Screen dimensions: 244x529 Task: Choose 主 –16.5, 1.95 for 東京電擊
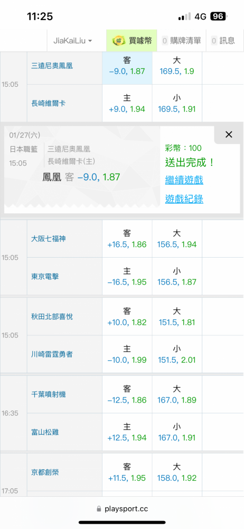pyautogui.click(x=127, y=276)
